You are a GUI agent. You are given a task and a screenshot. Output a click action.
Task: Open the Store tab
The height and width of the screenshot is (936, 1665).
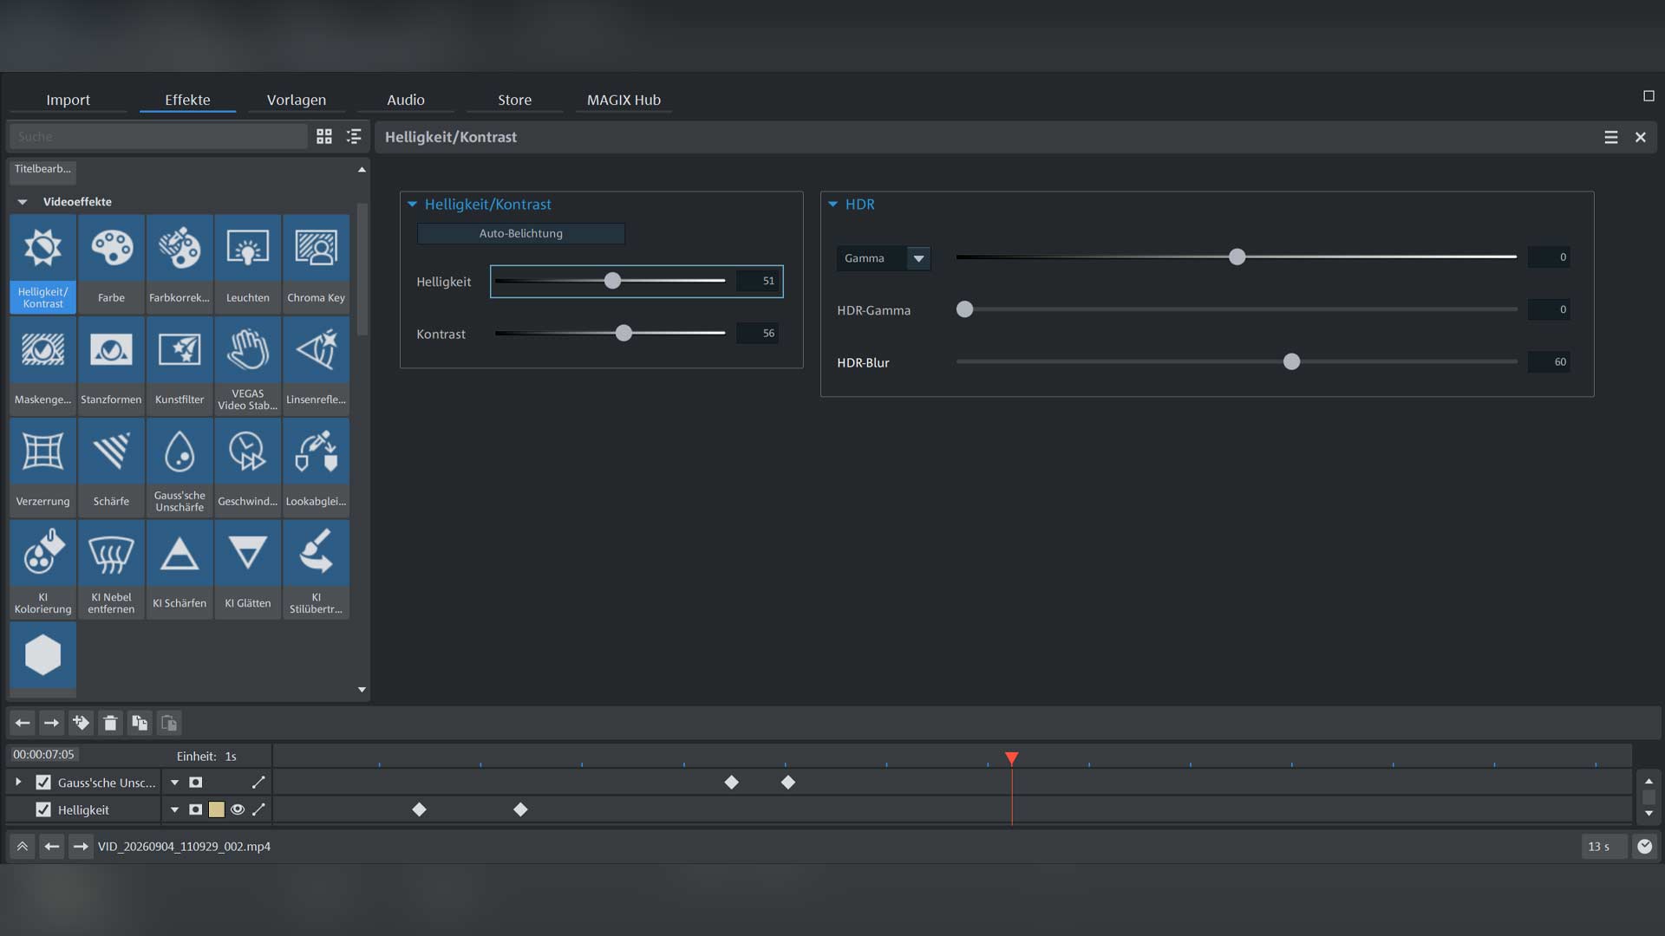514,100
